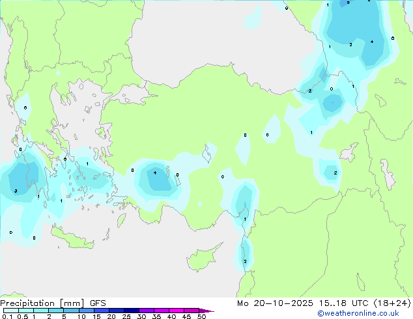Click the map value 3 west of Greece

coord(16,191)
